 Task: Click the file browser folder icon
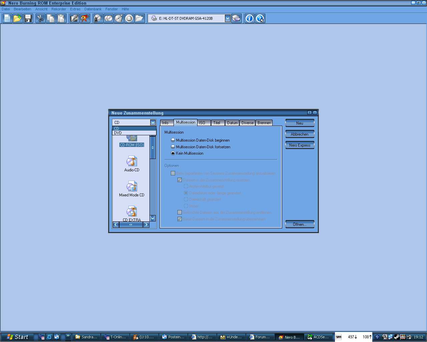[x=139, y=18]
